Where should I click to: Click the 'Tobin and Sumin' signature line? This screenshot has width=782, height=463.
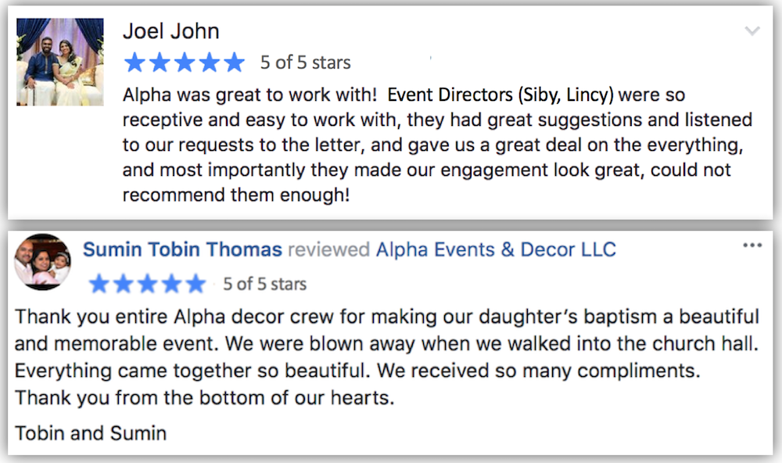click(91, 433)
